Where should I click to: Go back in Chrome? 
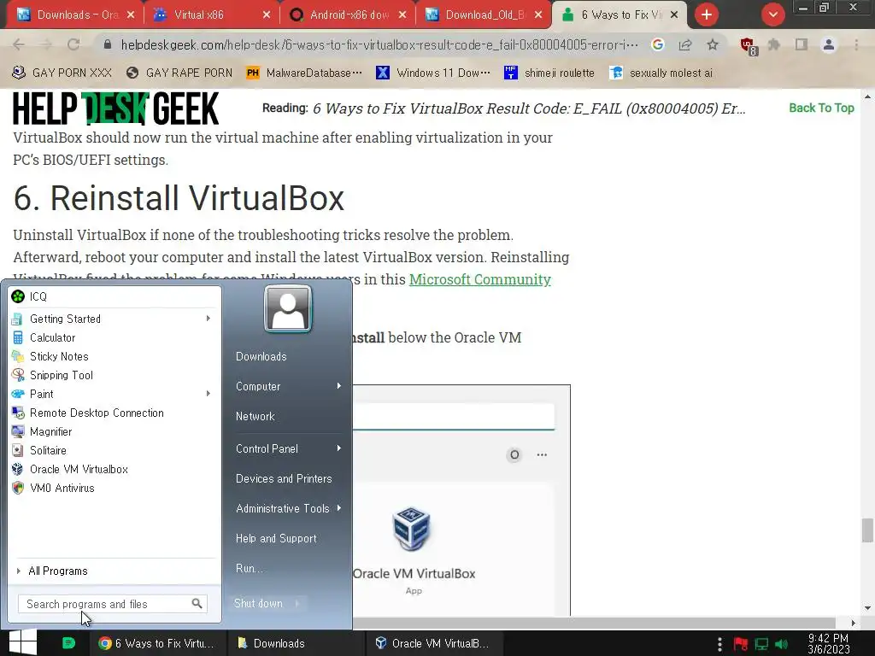(19, 44)
